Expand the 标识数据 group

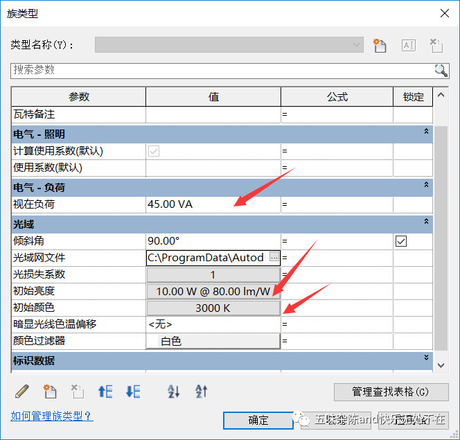click(426, 358)
